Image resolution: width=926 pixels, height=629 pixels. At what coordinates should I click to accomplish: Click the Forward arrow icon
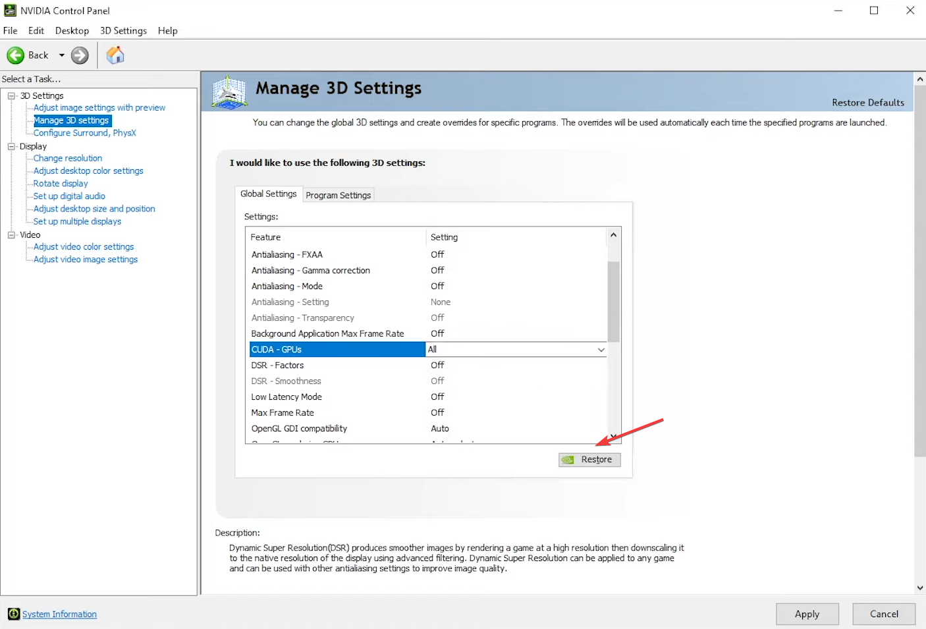[80, 55]
